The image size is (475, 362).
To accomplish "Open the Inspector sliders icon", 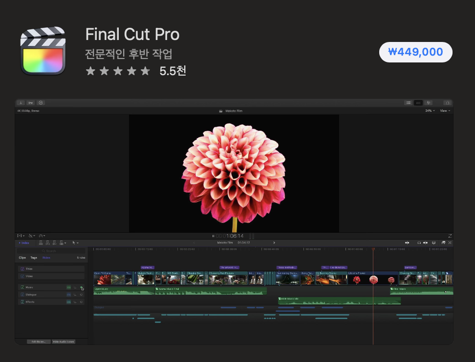I will [429, 103].
